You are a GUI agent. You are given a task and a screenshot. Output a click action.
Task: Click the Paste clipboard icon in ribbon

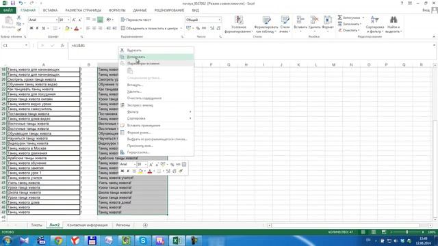(8, 20)
